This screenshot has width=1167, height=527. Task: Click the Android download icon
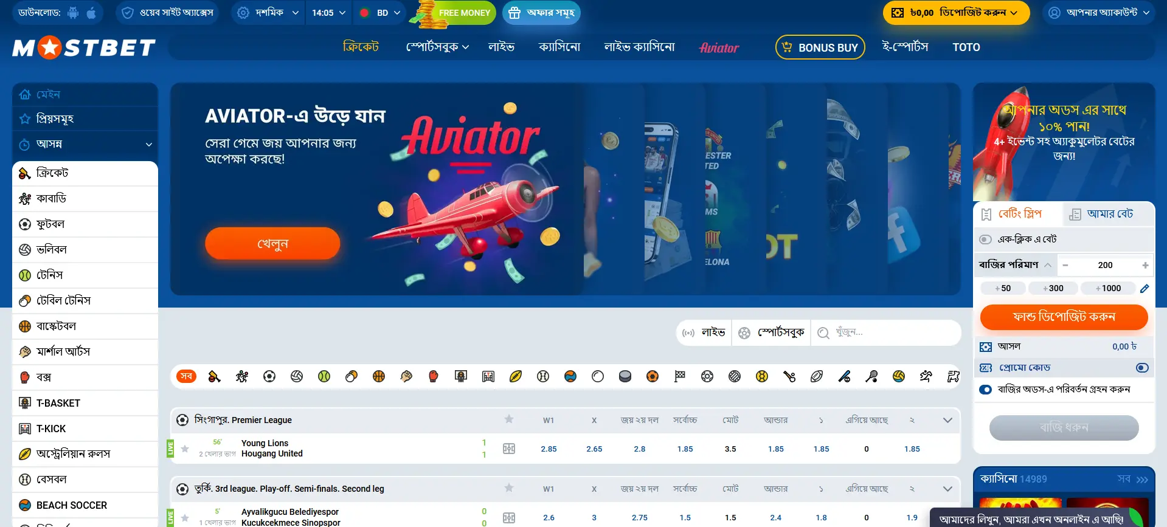[x=73, y=13]
